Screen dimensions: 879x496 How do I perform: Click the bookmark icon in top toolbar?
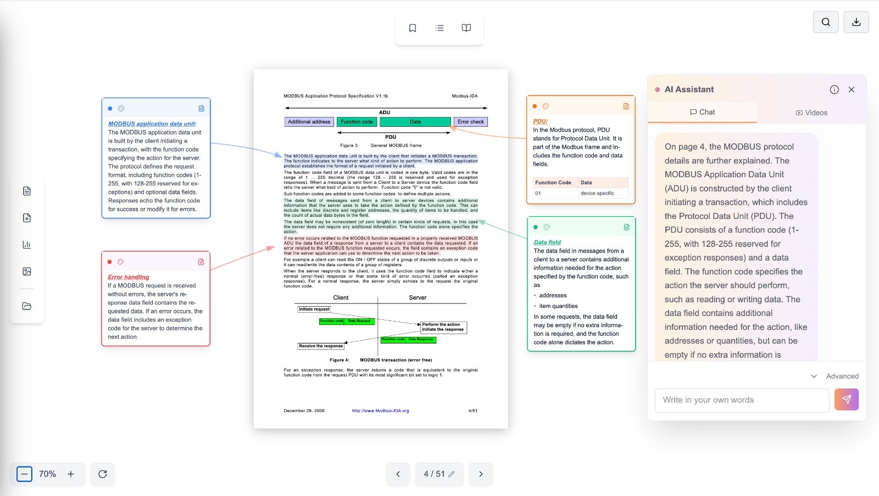[x=413, y=28]
